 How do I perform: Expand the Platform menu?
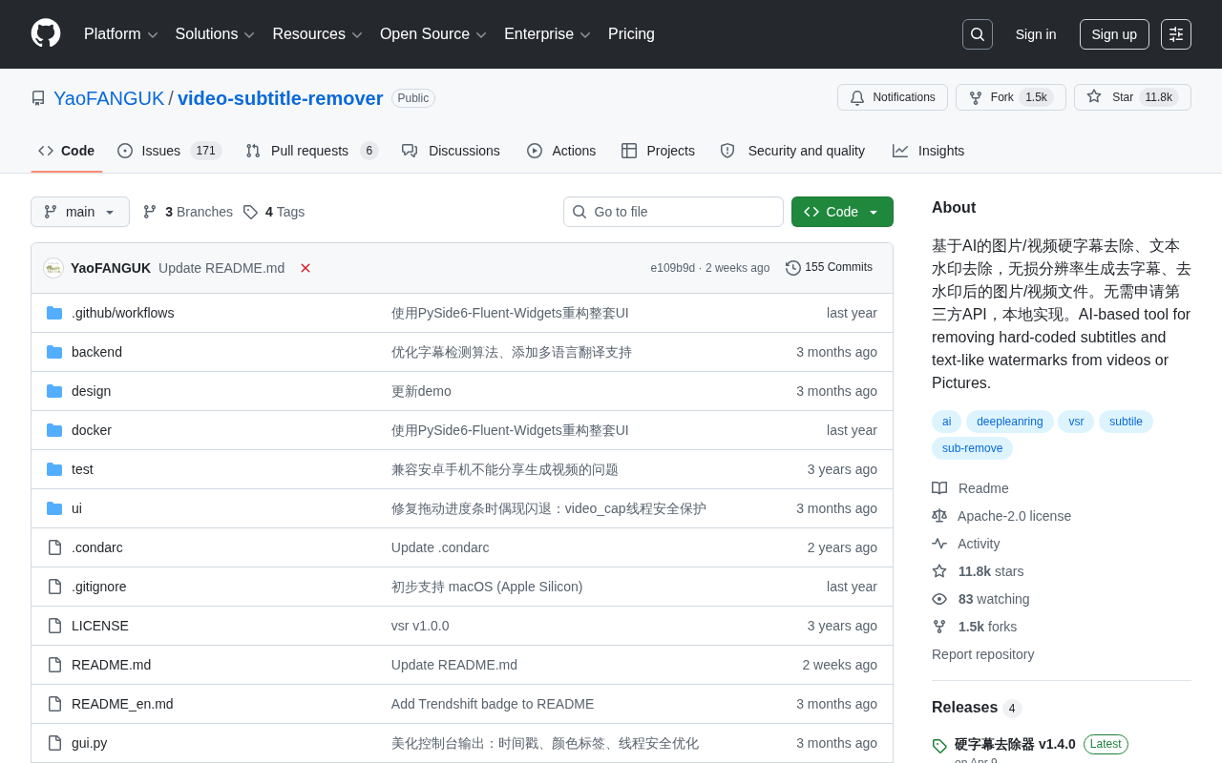coord(120,34)
